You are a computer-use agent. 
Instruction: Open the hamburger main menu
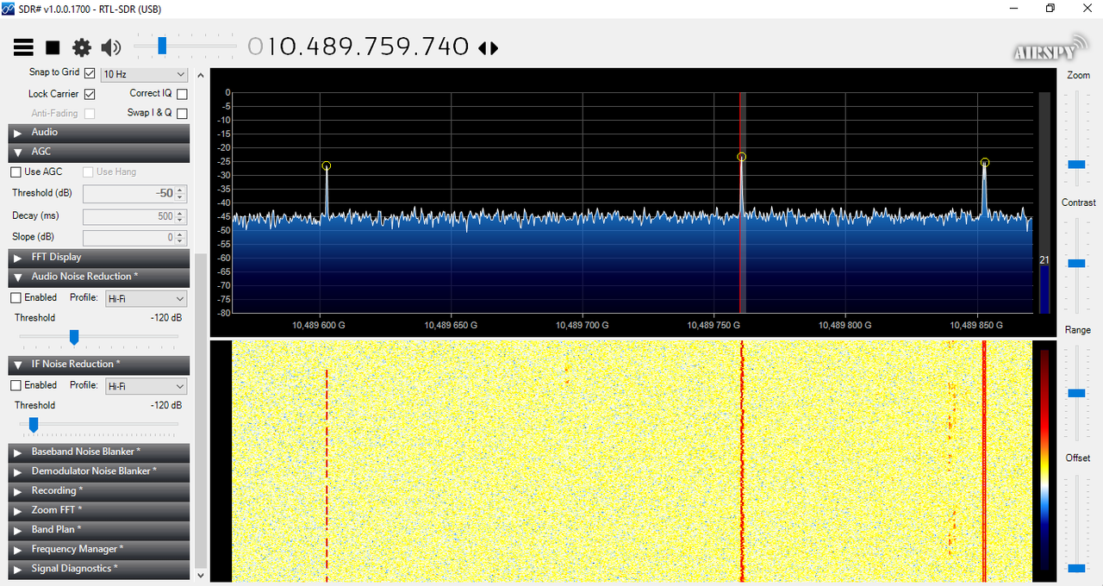click(23, 47)
